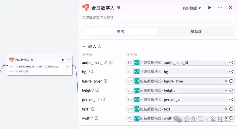Viewport: 238px width, 129px height.
Task: Open the three-dot menu in panel header
Action: tap(220, 8)
